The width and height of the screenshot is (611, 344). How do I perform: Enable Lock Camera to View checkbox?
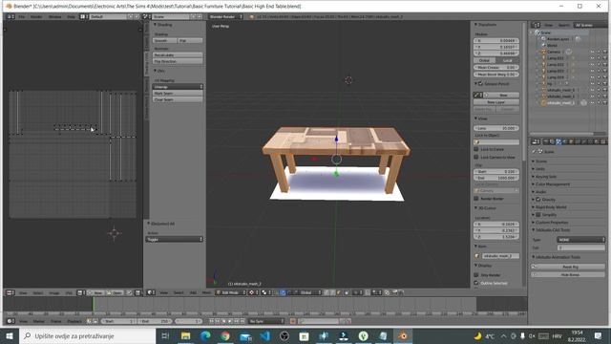[x=476, y=157]
